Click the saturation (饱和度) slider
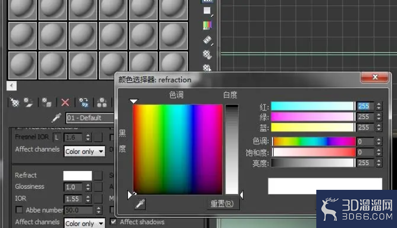This screenshot has width=397, height=228. pos(314,152)
